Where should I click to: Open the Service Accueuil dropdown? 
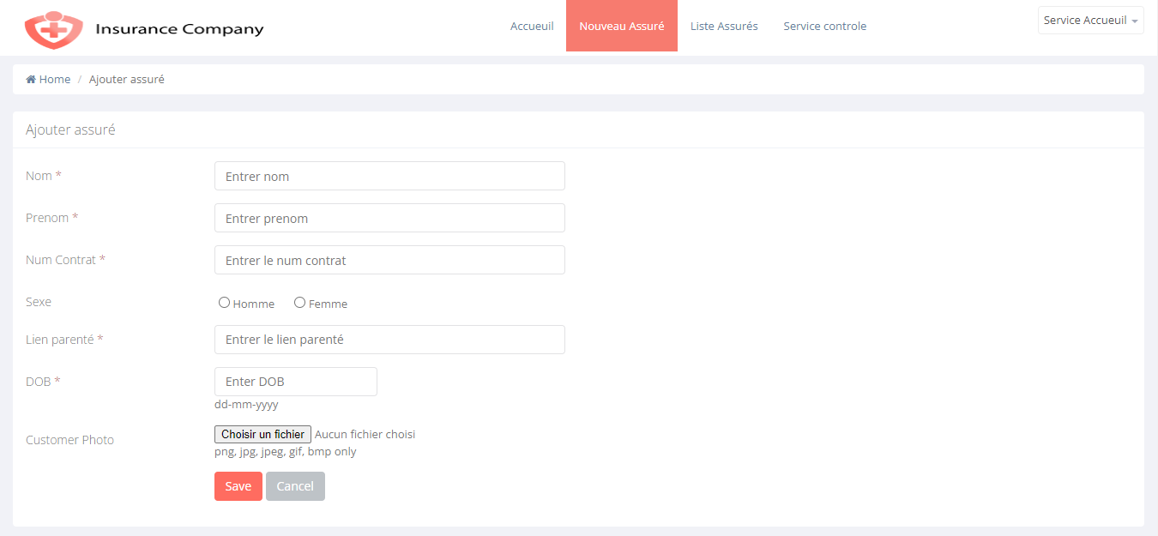click(x=1089, y=20)
